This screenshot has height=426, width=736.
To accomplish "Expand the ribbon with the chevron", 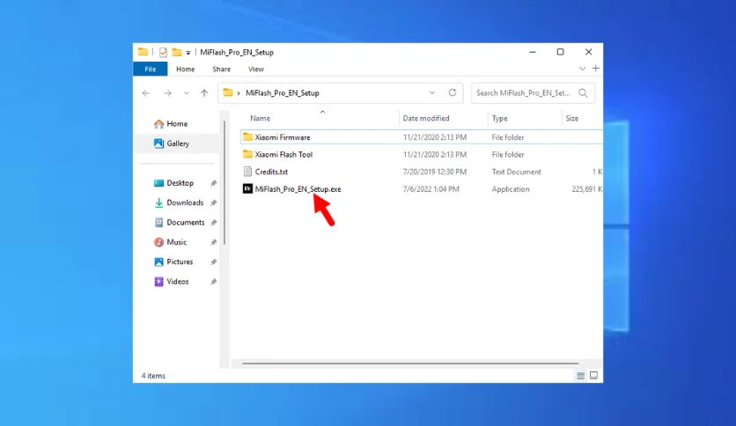I will click(582, 69).
